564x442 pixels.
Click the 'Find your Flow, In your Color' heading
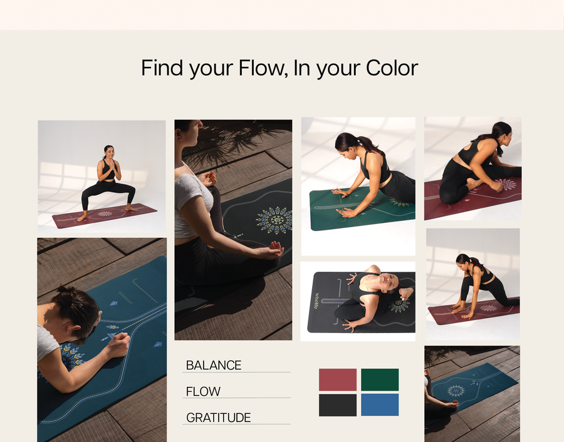(x=279, y=68)
